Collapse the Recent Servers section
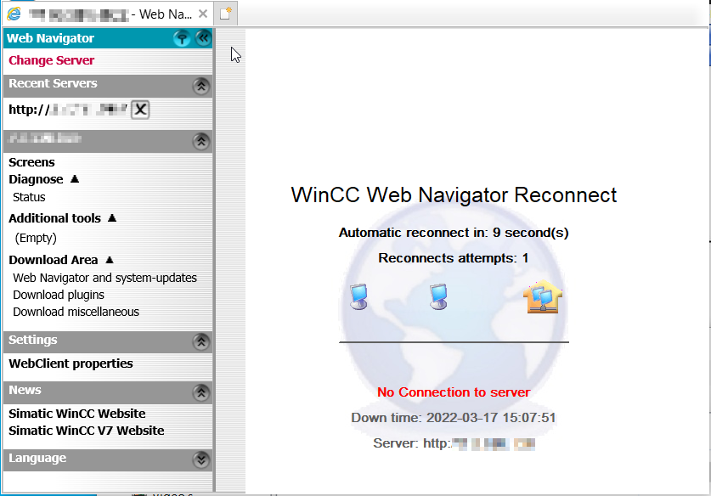711x496 pixels. [x=201, y=86]
